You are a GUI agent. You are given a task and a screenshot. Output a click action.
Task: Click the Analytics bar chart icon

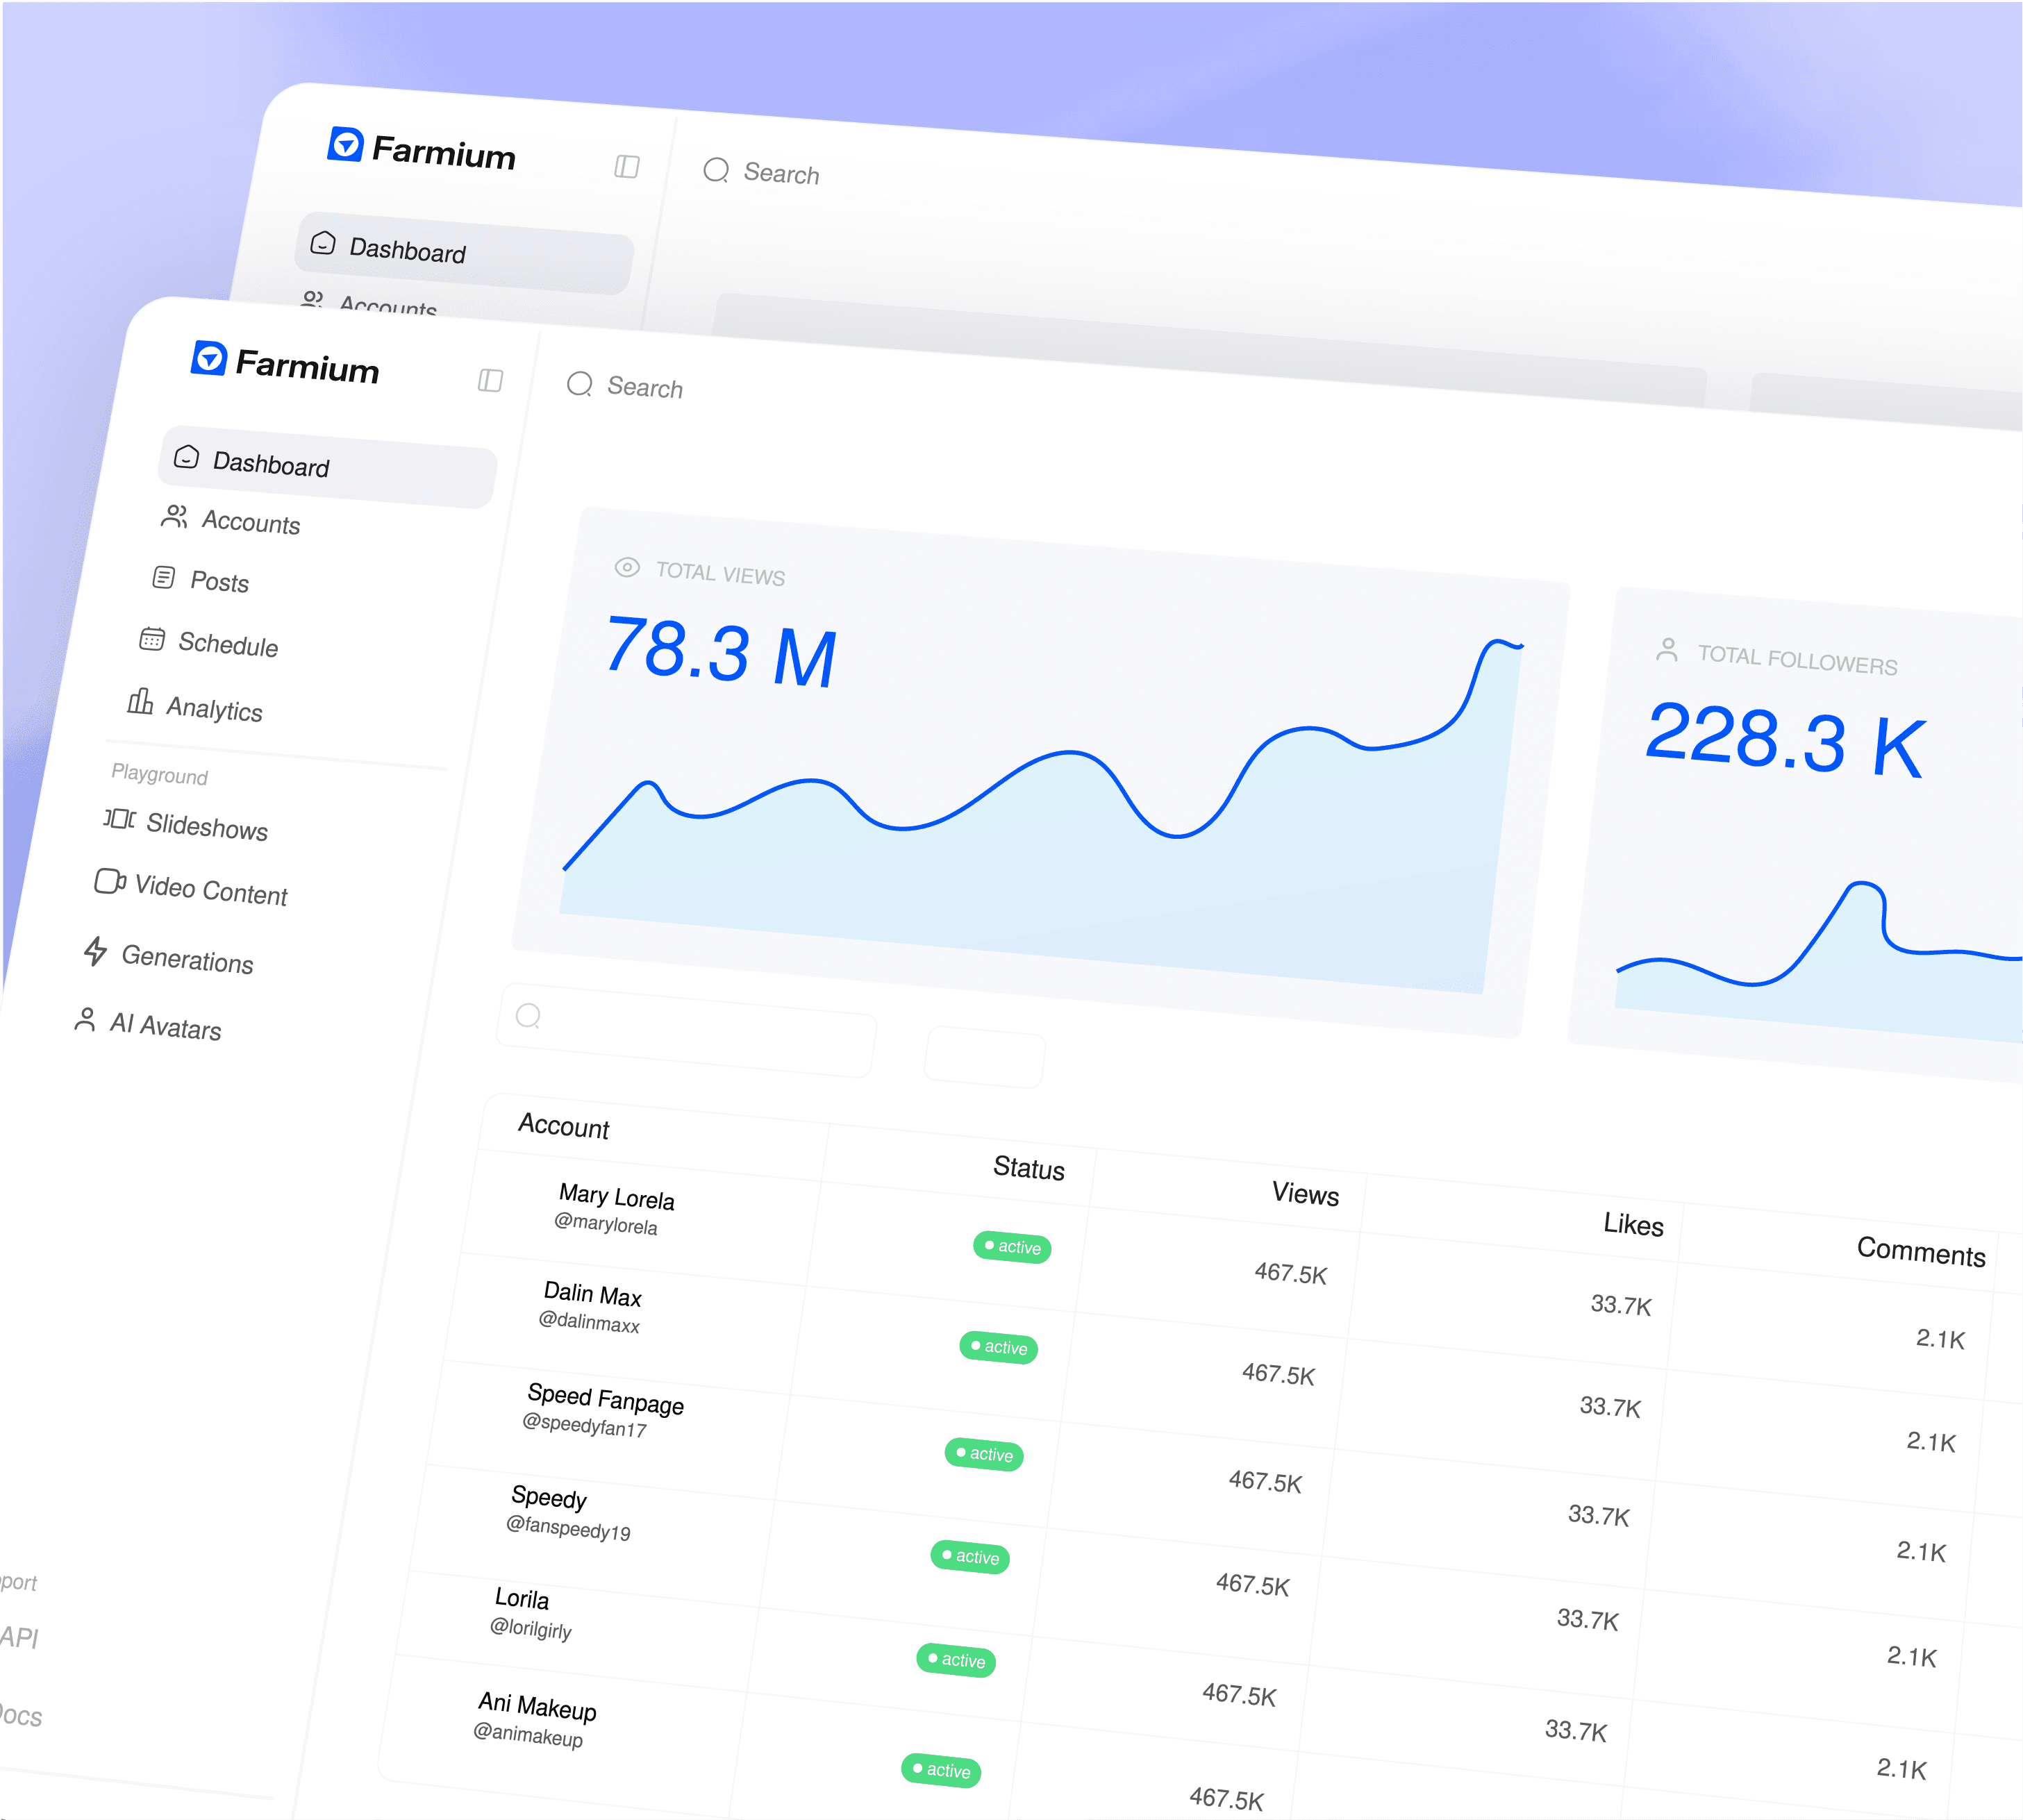(x=140, y=702)
